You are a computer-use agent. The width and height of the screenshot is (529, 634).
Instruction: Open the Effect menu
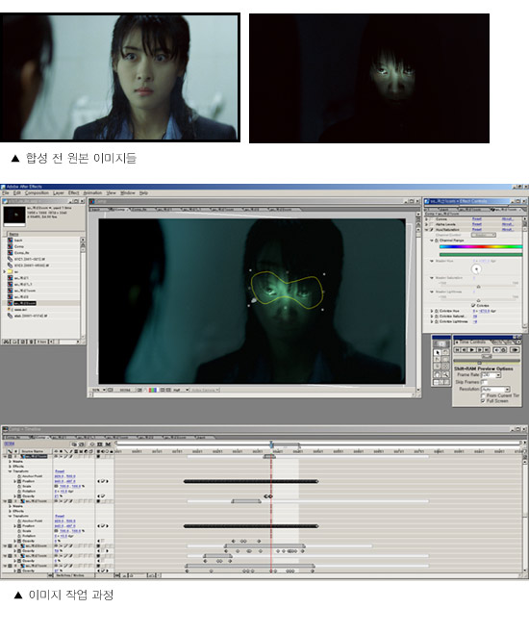tap(73, 192)
